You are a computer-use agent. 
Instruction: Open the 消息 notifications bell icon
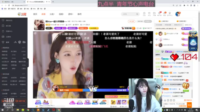164,14
